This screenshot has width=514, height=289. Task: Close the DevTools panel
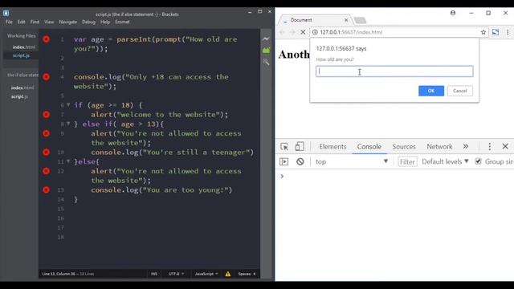point(505,146)
